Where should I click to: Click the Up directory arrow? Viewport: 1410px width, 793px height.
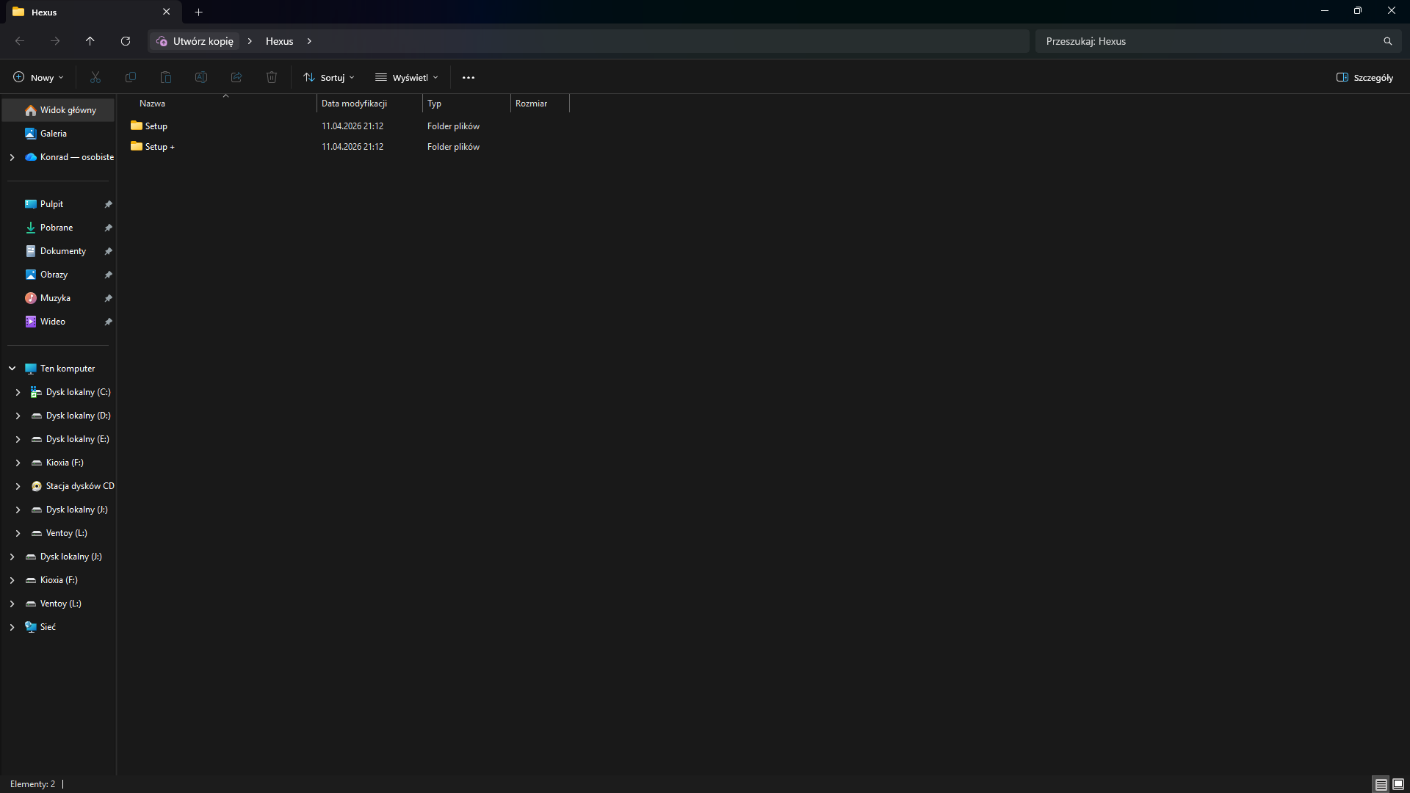[x=90, y=41]
